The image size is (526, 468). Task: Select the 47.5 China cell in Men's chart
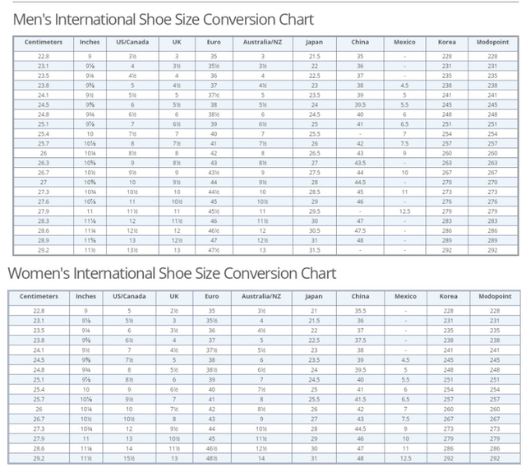[360, 233]
